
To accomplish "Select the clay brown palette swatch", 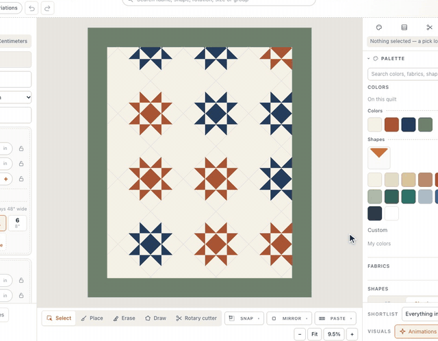I will click(x=425, y=179).
